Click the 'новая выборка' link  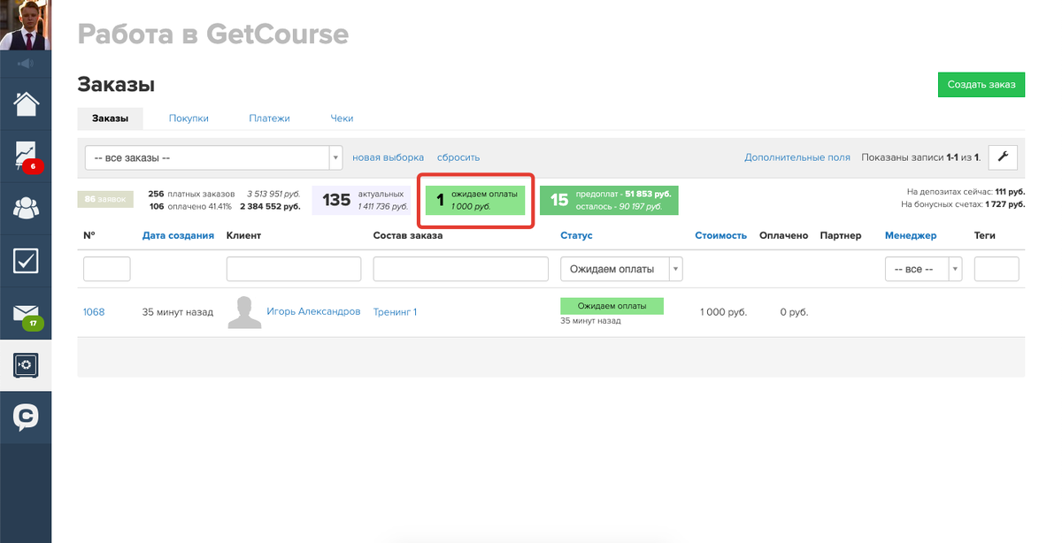tap(388, 157)
